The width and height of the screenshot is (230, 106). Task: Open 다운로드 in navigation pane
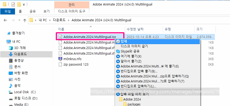(18, 54)
